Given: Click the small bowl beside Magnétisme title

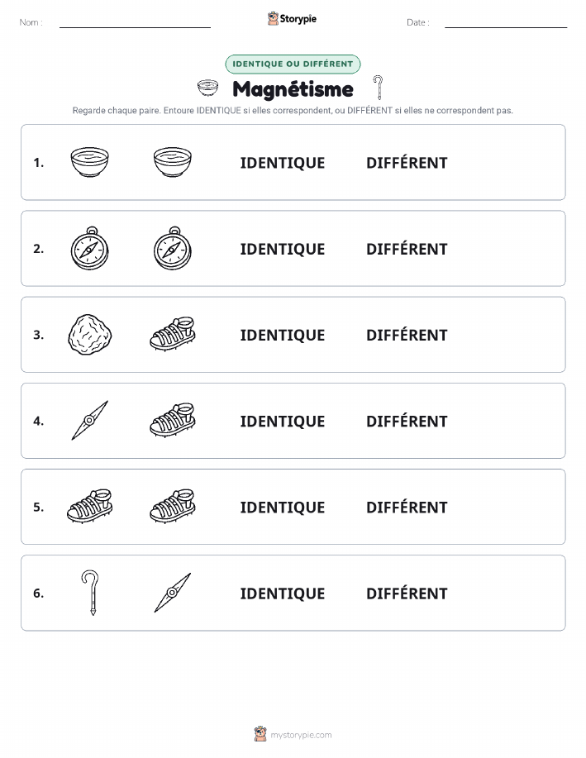Looking at the screenshot, I should click(x=208, y=88).
